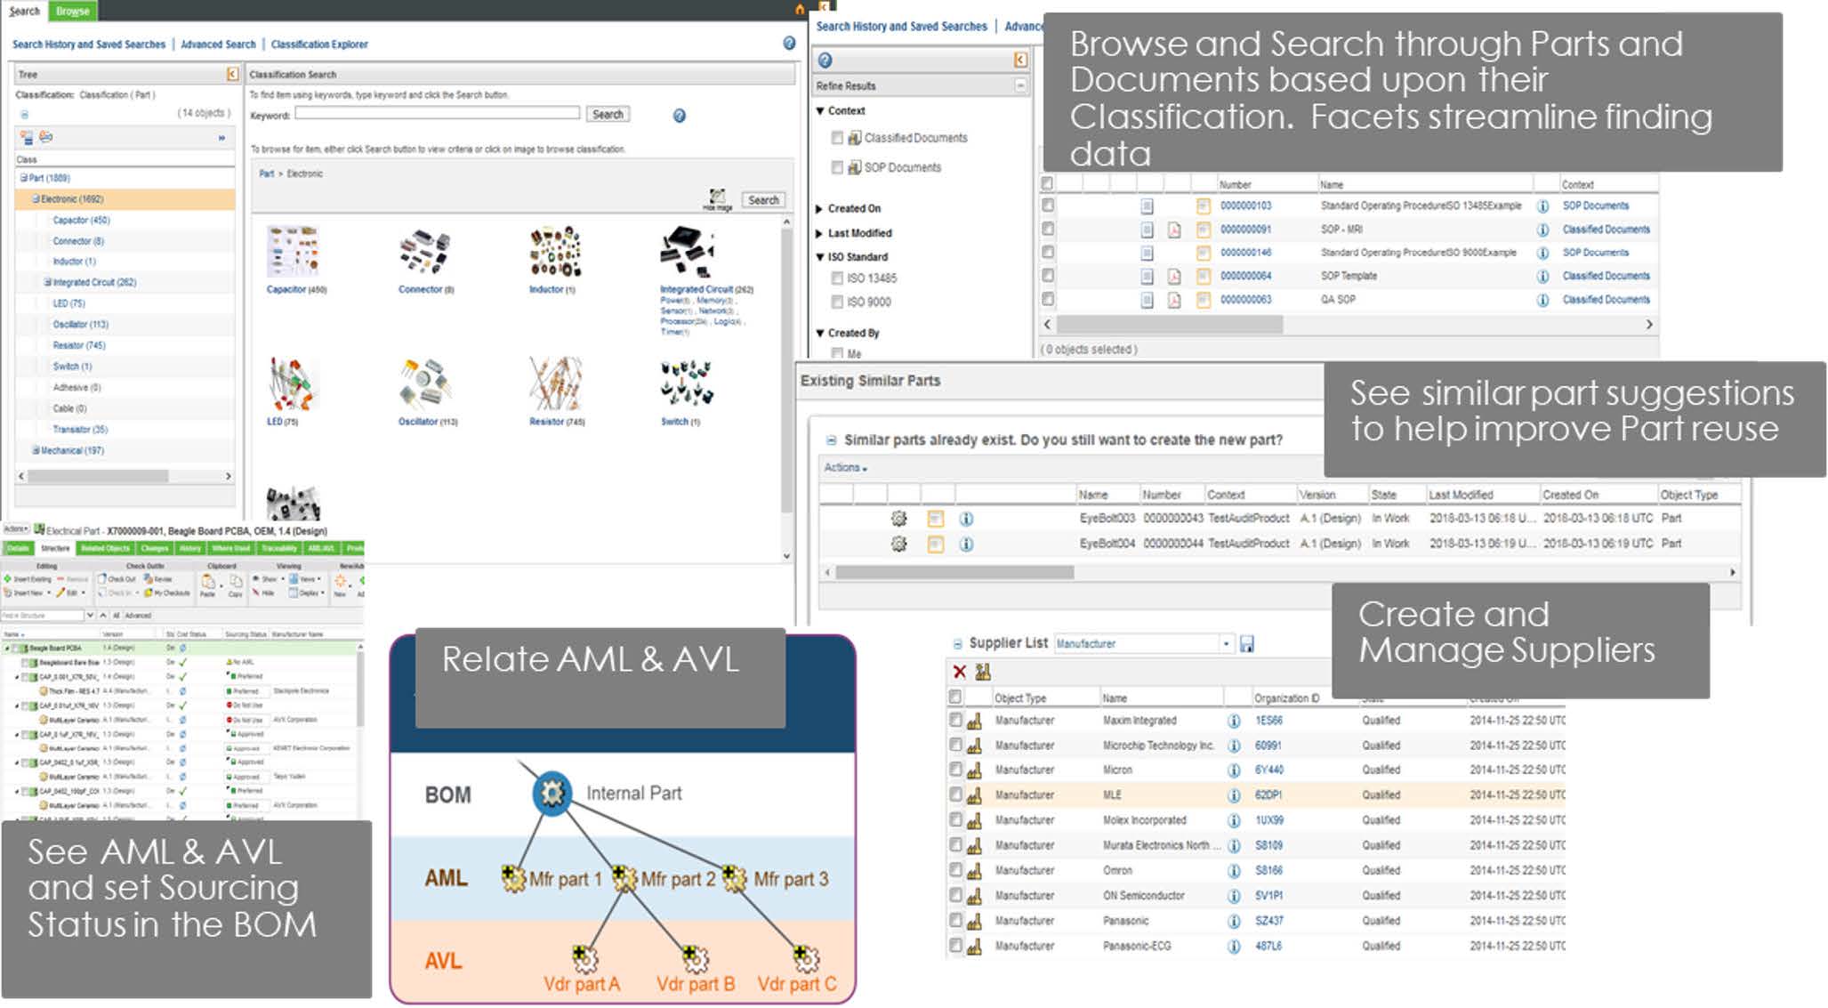Open document number 0000000103 link

(x=1245, y=206)
